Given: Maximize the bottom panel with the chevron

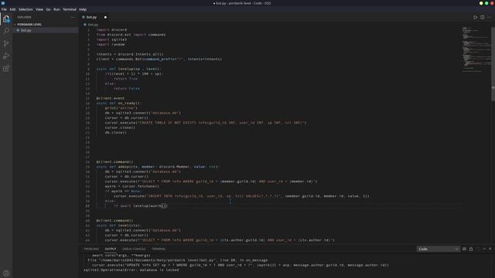Looking at the screenshot, I should coord(484,249).
